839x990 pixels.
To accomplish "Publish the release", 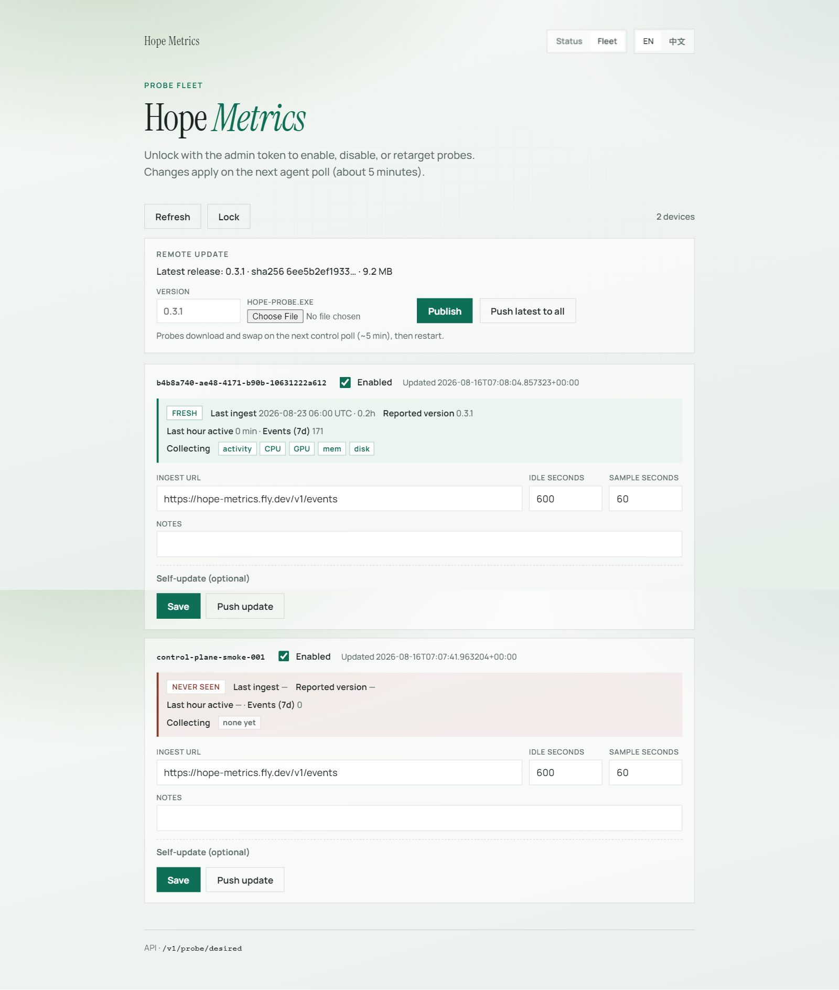I will point(444,311).
